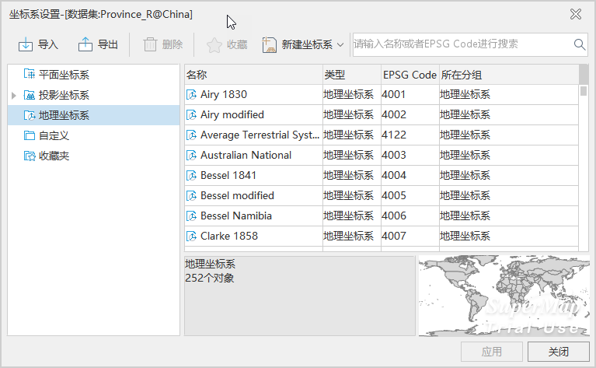Open the 新建坐标系 dropdown arrow
596x368 pixels.
[x=340, y=45]
